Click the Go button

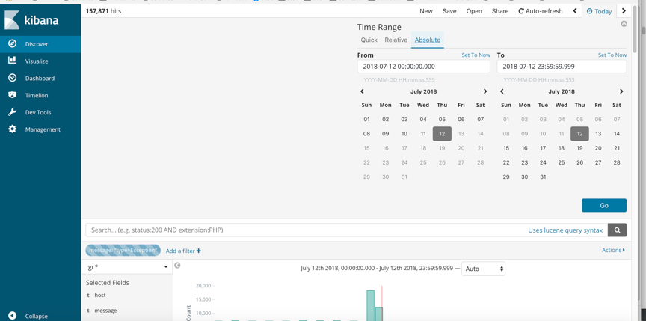click(604, 205)
